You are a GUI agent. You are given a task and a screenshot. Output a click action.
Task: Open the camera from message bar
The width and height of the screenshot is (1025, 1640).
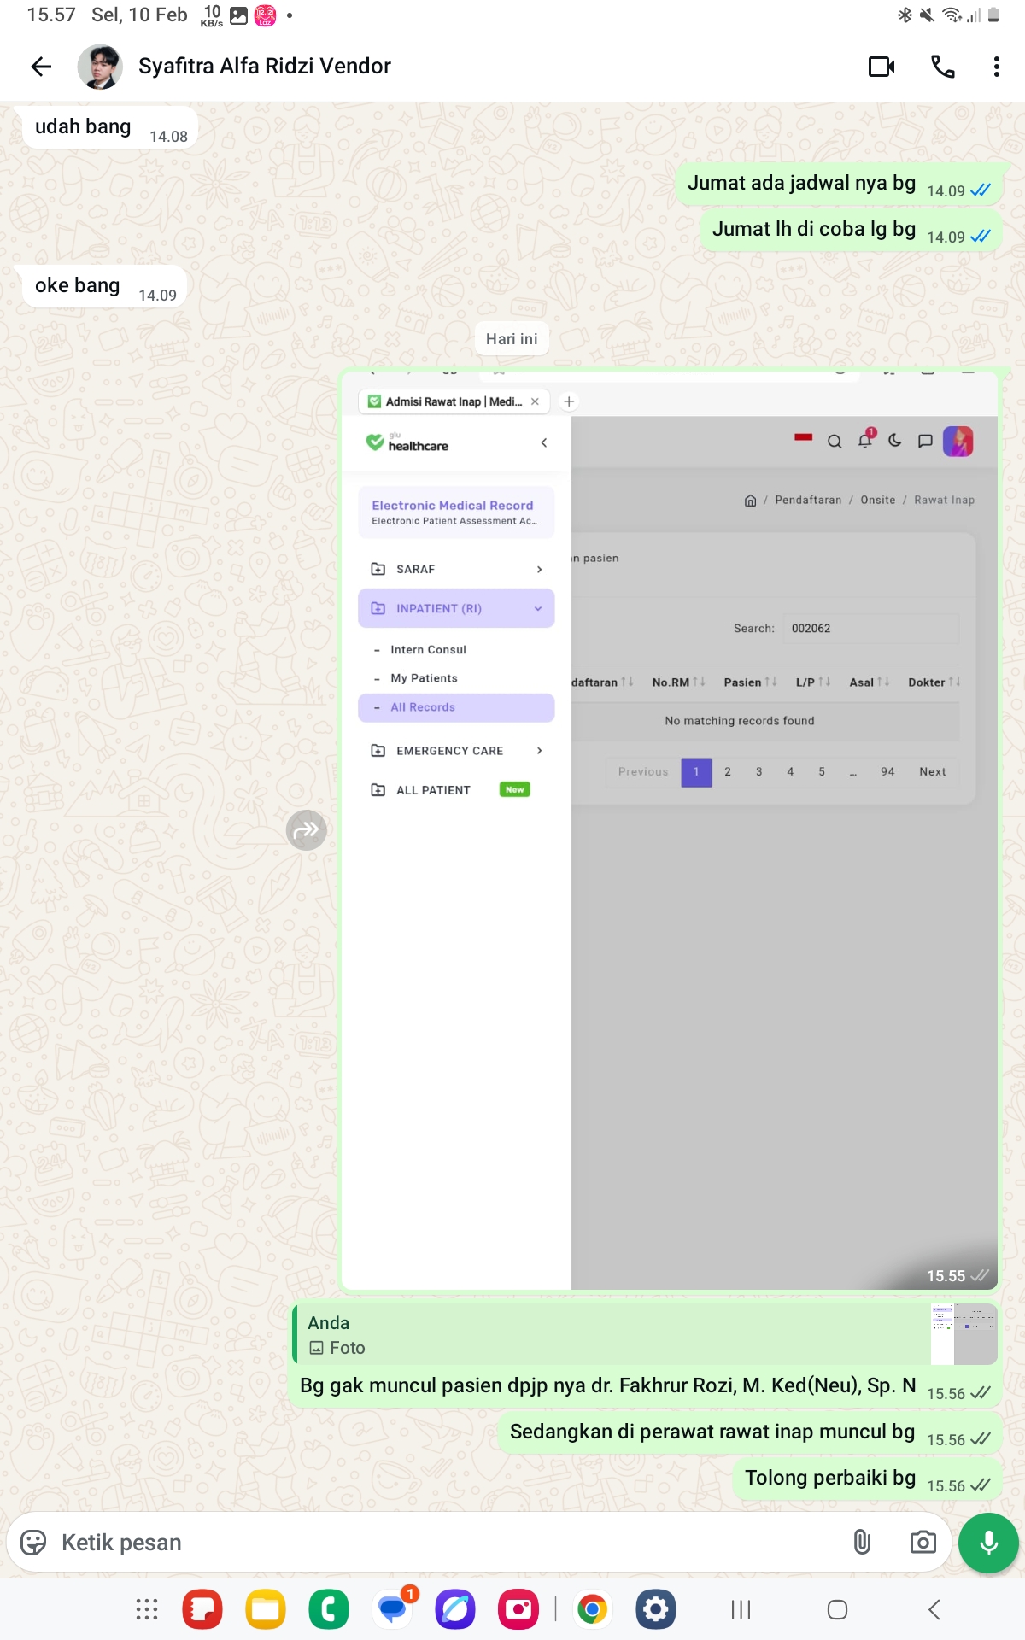[922, 1542]
